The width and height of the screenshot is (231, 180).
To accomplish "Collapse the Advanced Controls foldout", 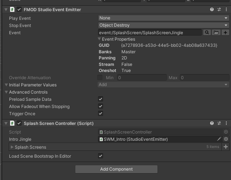I will (6, 92).
